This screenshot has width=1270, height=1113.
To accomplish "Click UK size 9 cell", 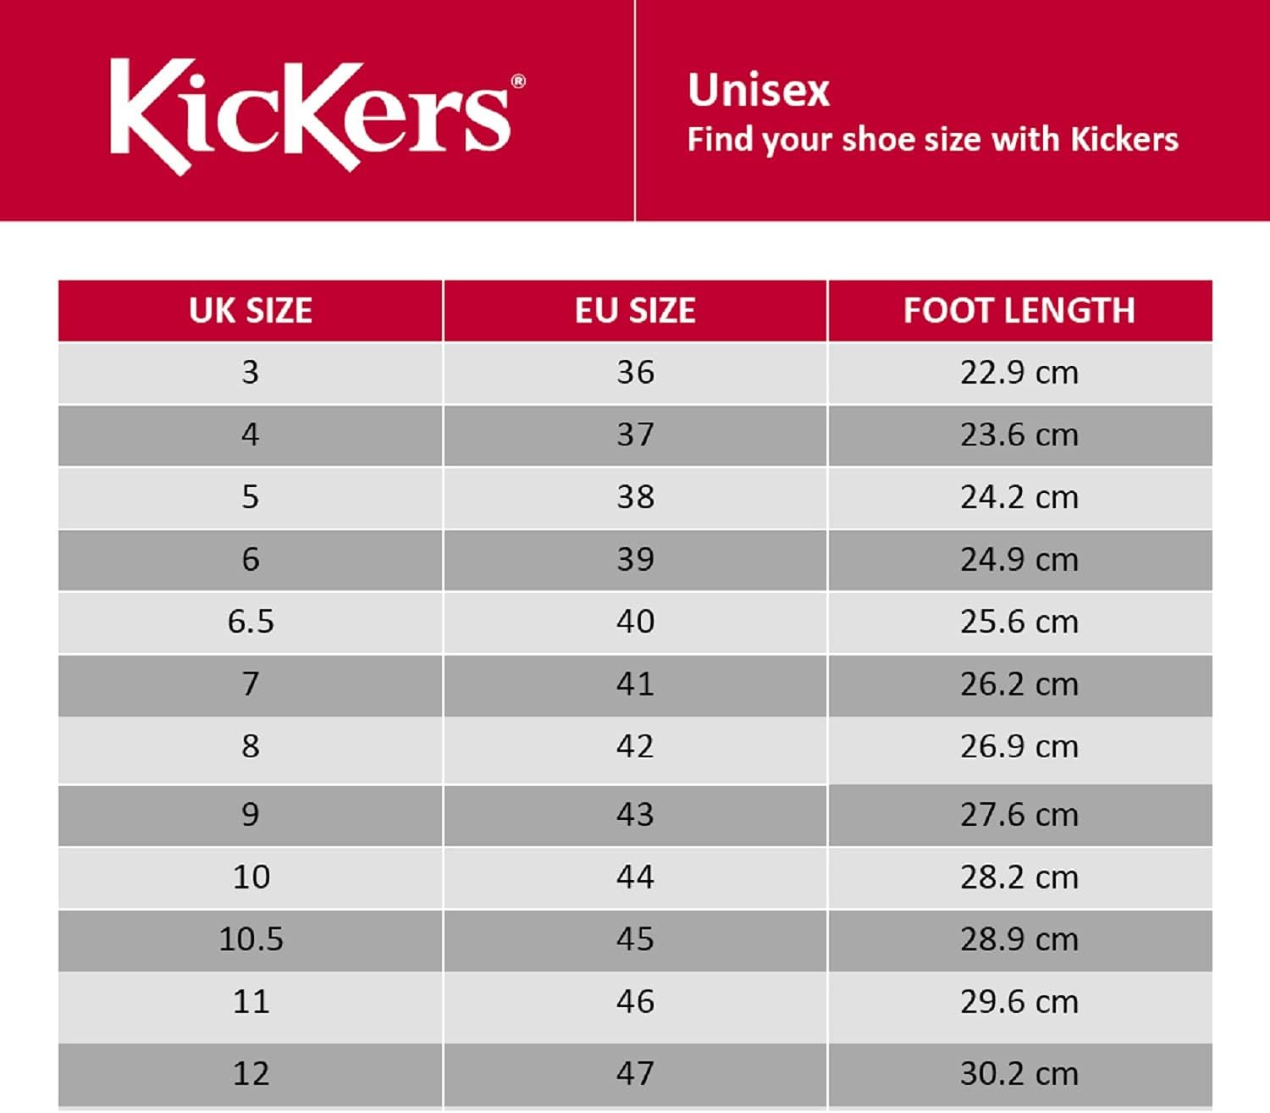I will pyautogui.click(x=251, y=815).
